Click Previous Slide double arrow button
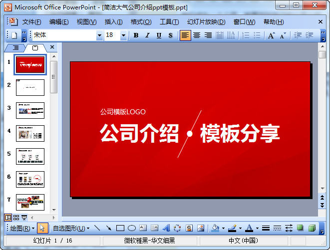 322,198
